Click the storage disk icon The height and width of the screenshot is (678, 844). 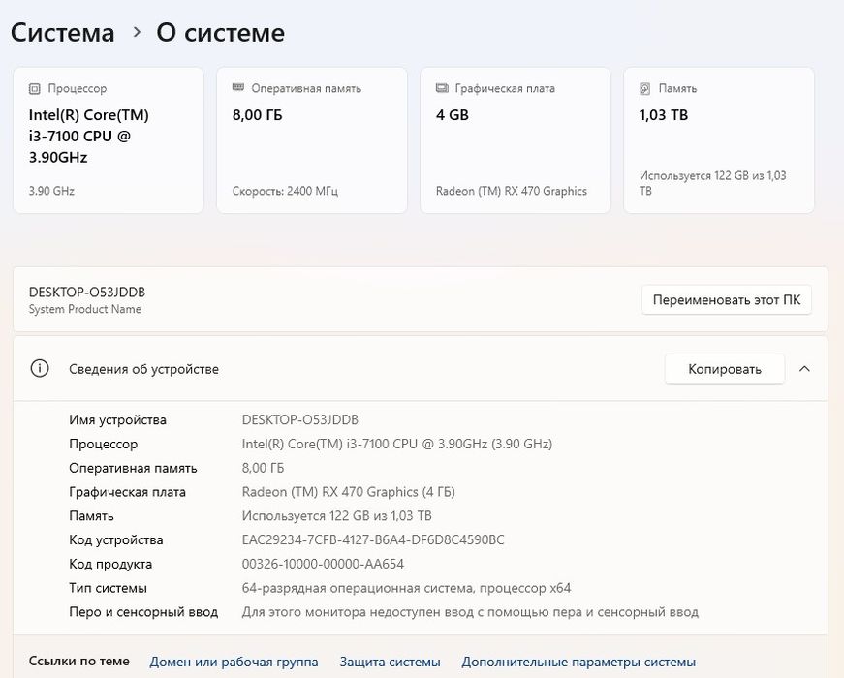pos(644,89)
